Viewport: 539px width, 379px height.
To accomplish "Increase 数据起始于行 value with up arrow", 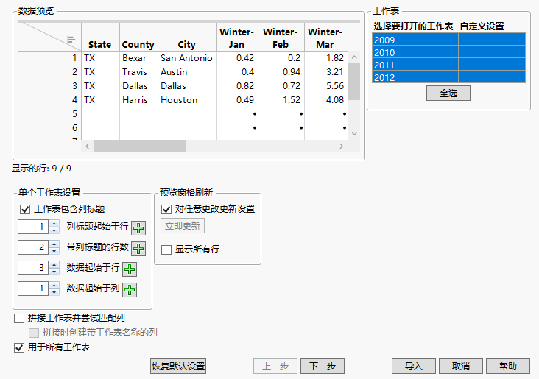I will (54, 265).
